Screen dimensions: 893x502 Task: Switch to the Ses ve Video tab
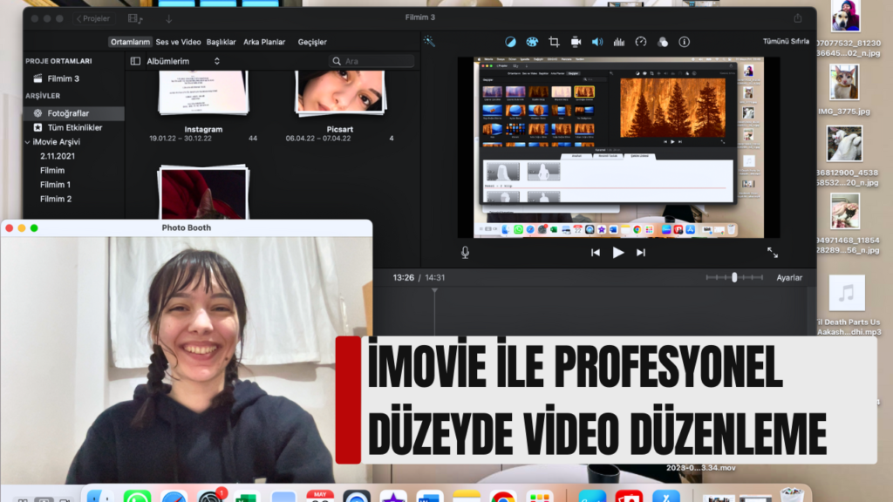point(178,42)
